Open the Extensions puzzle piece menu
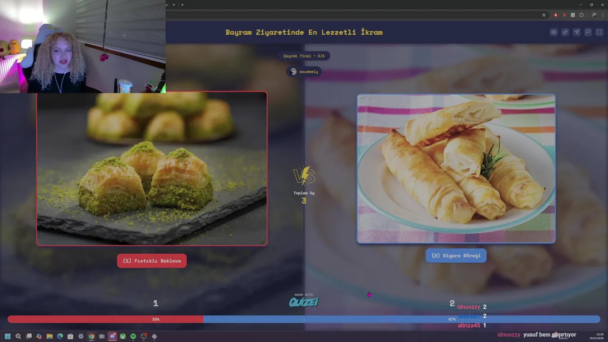This screenshot has width=608, height=342. click(x=581, y=15)
